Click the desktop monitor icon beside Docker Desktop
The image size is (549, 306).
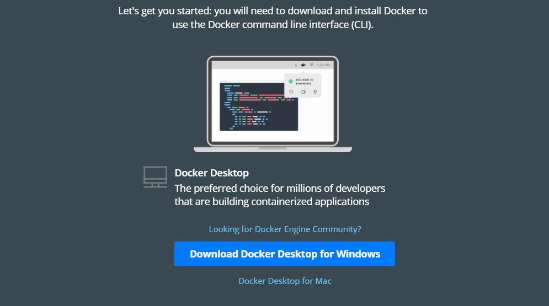pyautogui.click(x=155, y=177)
